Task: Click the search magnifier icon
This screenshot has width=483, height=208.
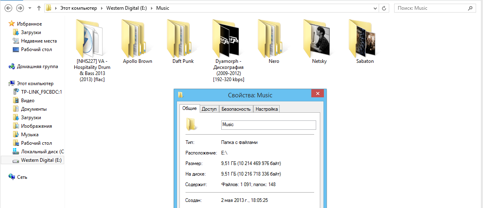Action: 470,8
